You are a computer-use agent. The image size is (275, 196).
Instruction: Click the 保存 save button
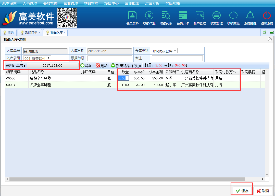pyautogui.click(x=242, y=191)
